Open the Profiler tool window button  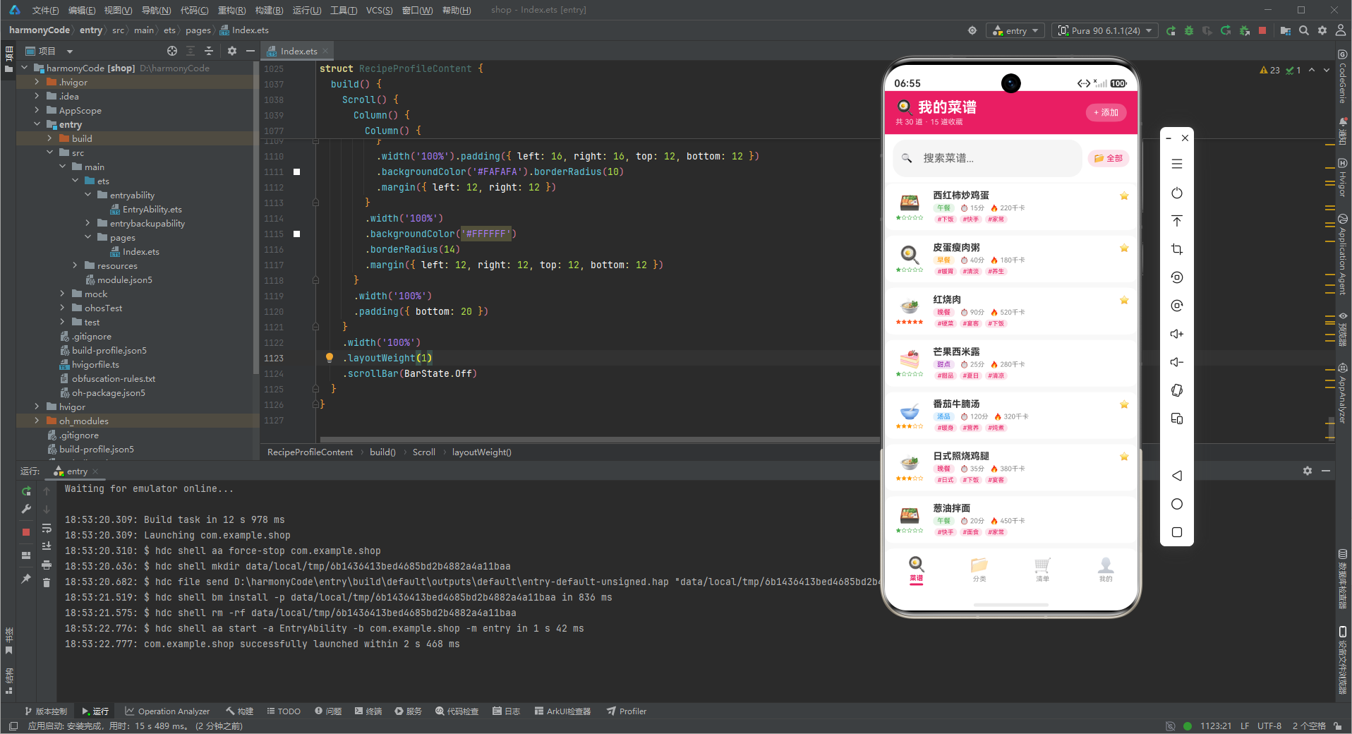tap(627, 711)
